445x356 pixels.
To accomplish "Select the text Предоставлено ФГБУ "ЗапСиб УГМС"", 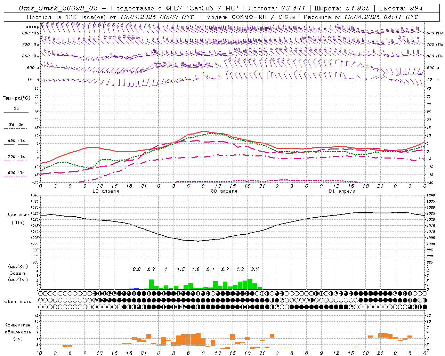I will [175, 8].
